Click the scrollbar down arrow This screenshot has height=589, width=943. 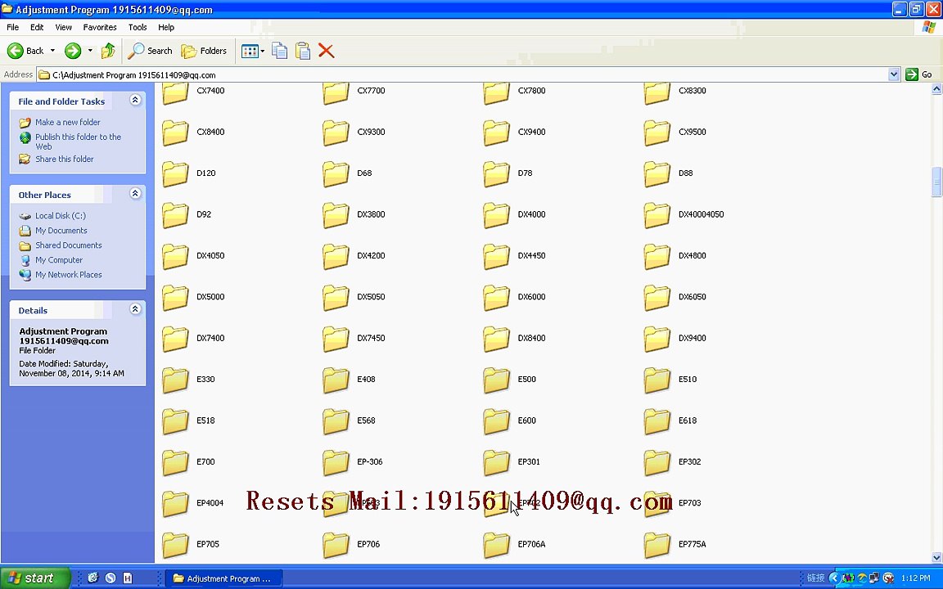936,558
